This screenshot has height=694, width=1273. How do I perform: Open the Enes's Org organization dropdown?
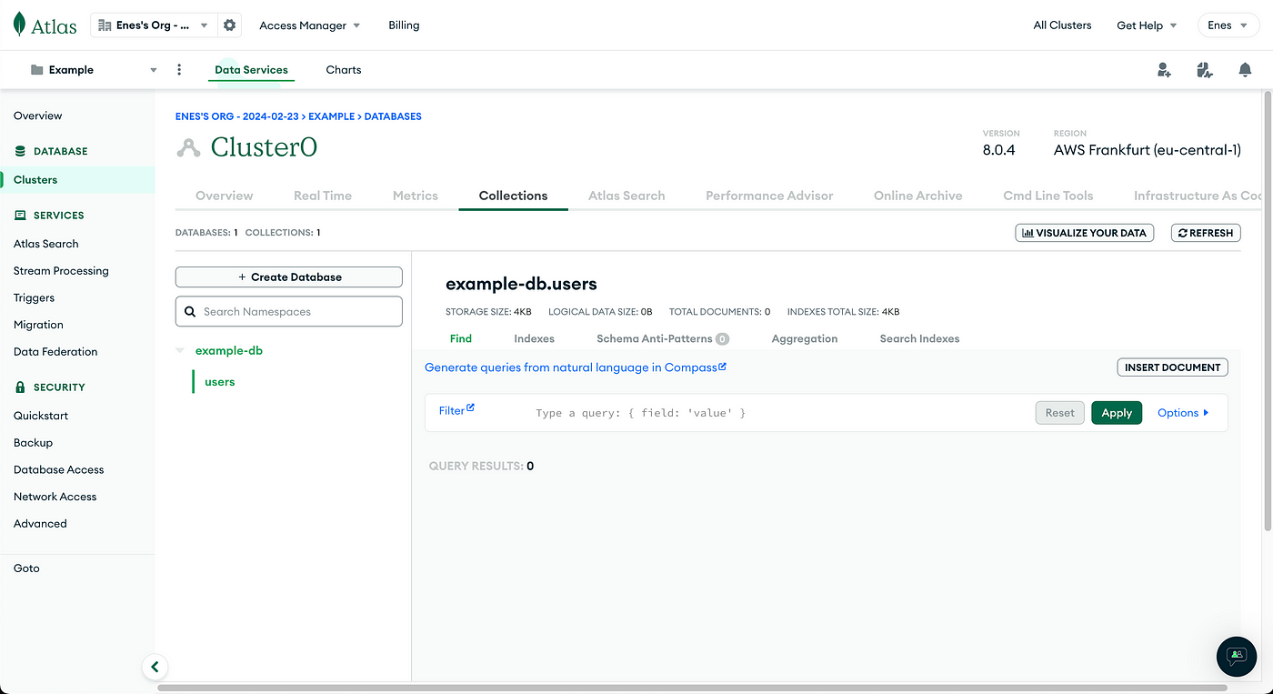pos(153,25)
